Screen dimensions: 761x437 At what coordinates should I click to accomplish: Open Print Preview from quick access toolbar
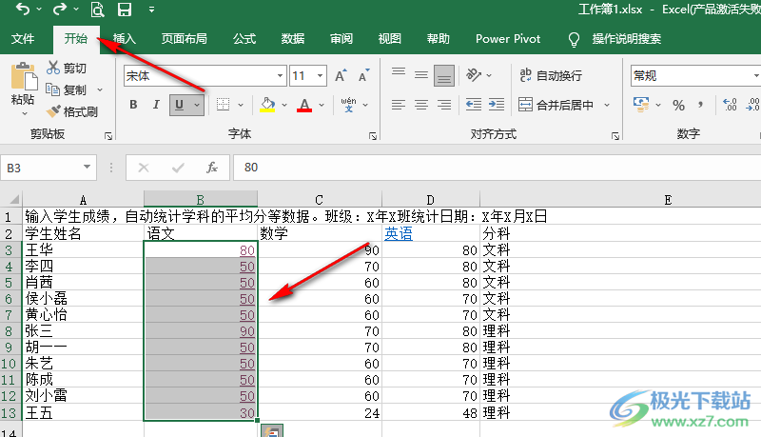(x=98, y=10)
